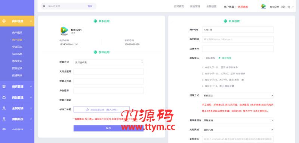The height and width of the screenshot is (143, 299).
Task: Open 修改密码 in the sidebar
Action: pyautogui.click(x=17, y=61)
